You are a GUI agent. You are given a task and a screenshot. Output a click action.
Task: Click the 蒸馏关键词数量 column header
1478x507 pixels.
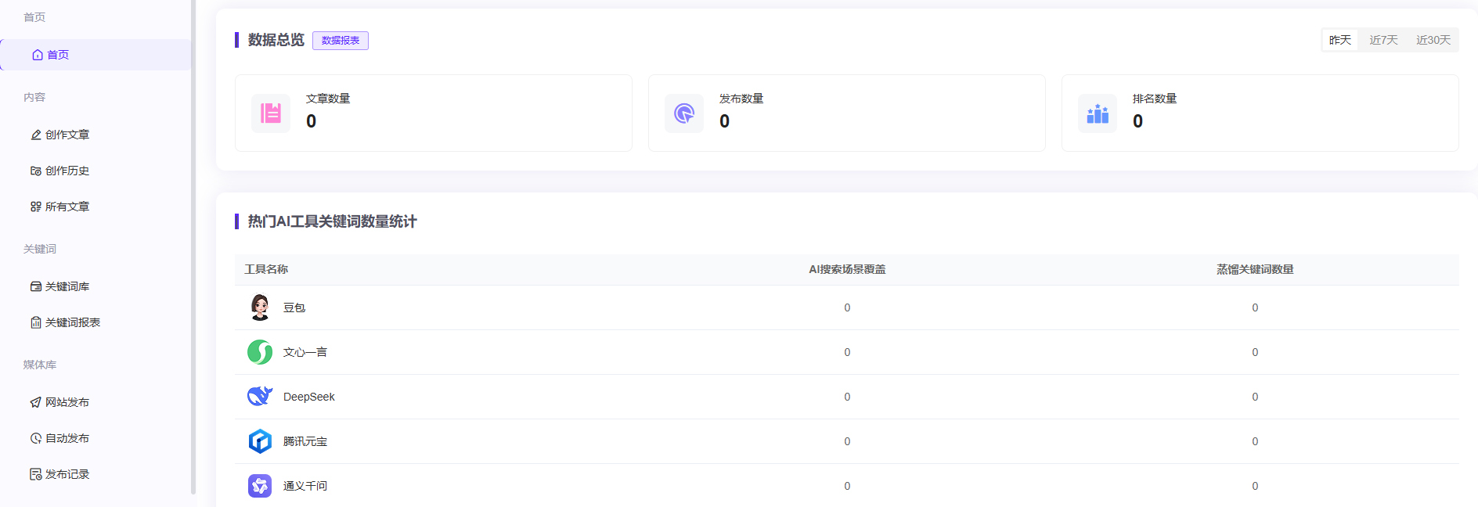tap(1255, 269)
